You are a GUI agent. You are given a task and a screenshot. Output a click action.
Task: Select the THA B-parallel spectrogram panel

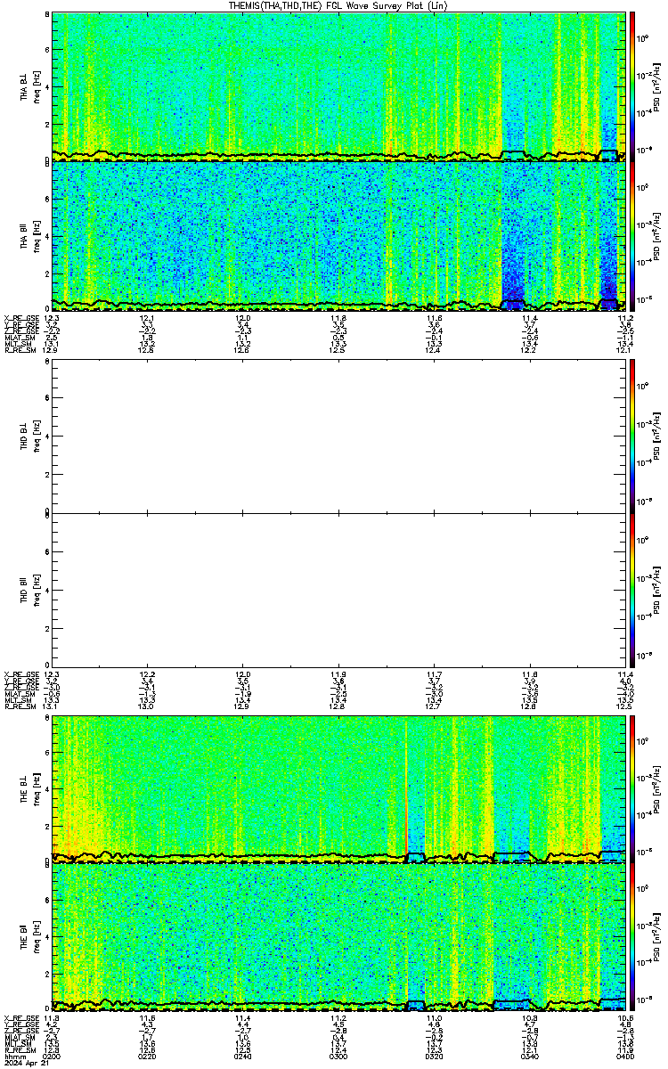[x=338, y=236]
